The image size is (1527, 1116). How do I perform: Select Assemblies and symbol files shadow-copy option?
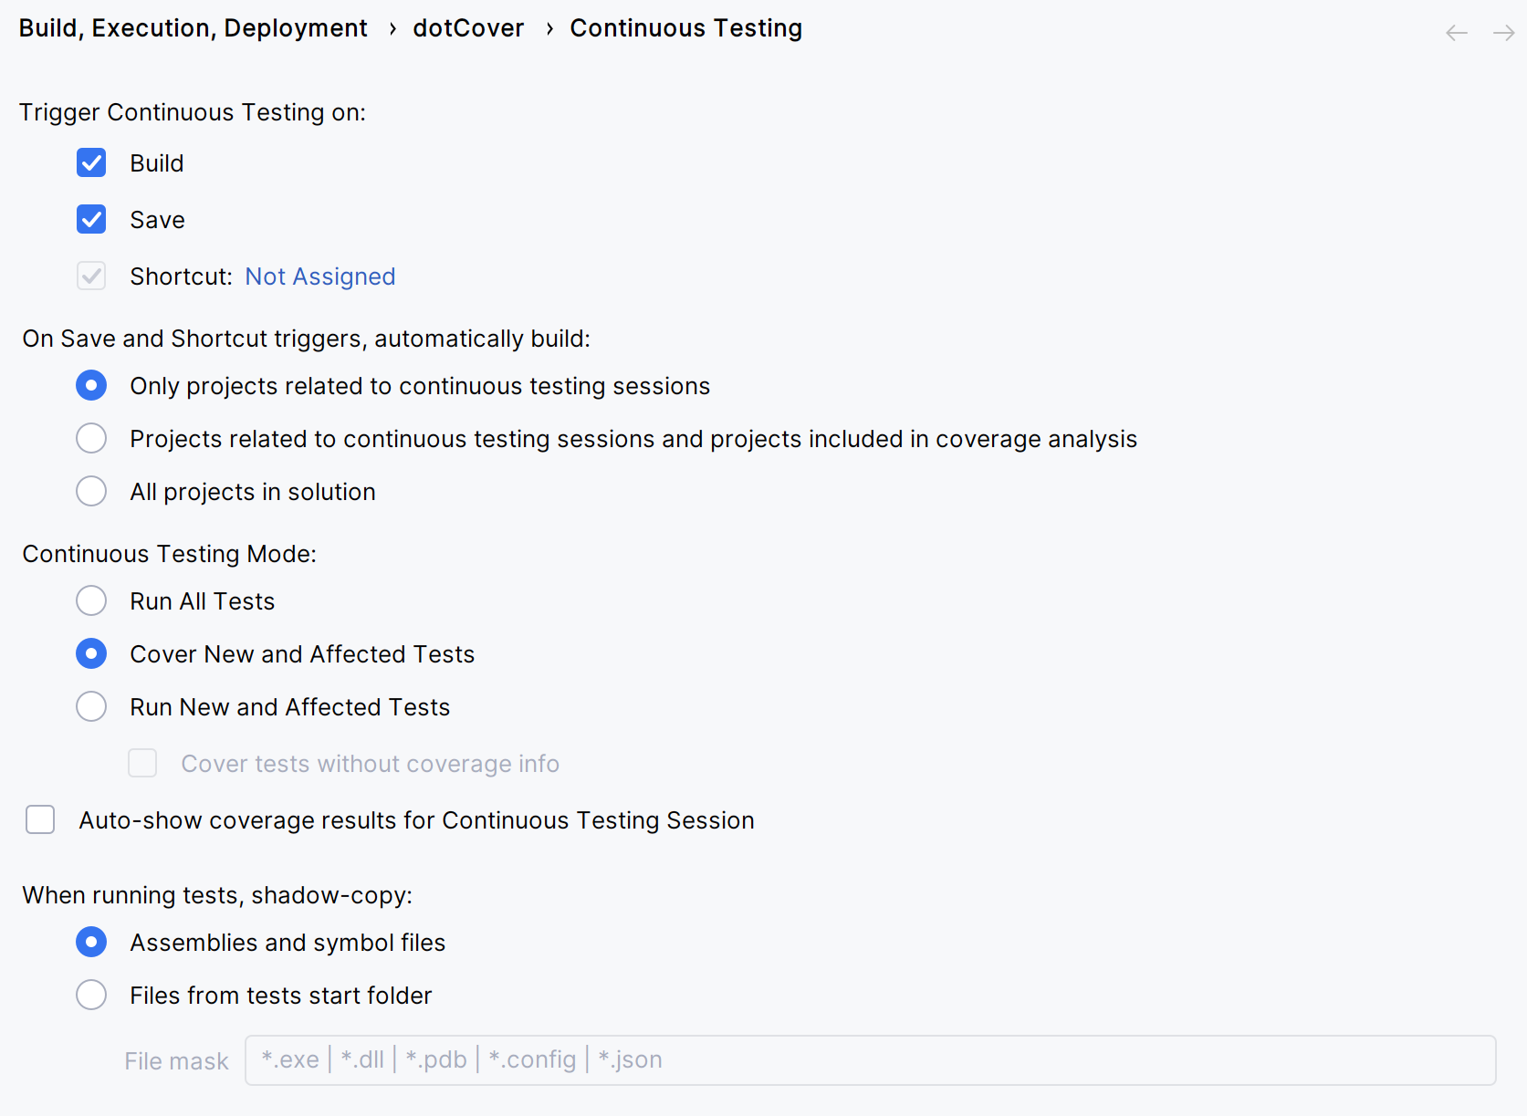[91, 942]
